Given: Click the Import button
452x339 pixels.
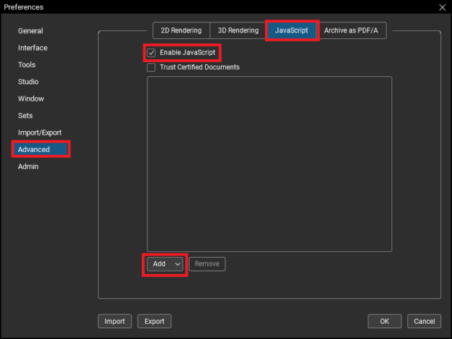Looking at the screenshot, I should [114, 322].
